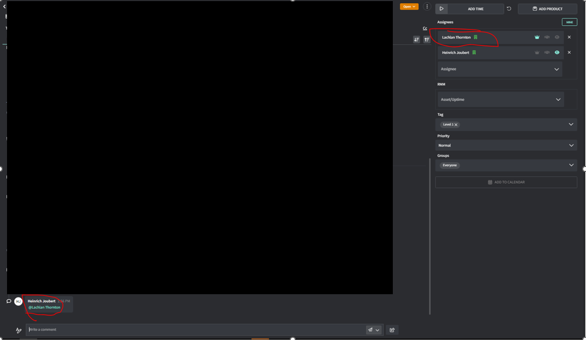Click the text formatting icon beside comment box
The height and width of the screenshot is (340, 586).
pos(19,330)
